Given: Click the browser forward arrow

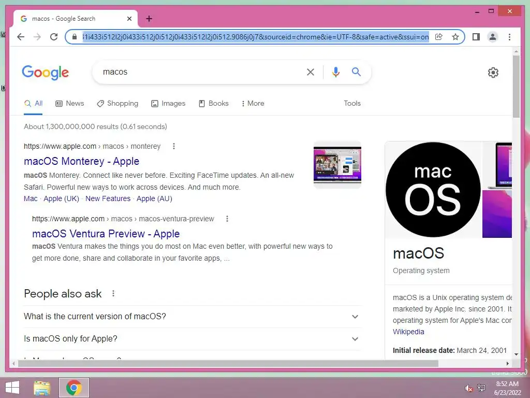Looking at the screenshot, I should click(x=37, y=37).
